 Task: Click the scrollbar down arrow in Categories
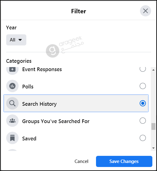tap(153, 148)
